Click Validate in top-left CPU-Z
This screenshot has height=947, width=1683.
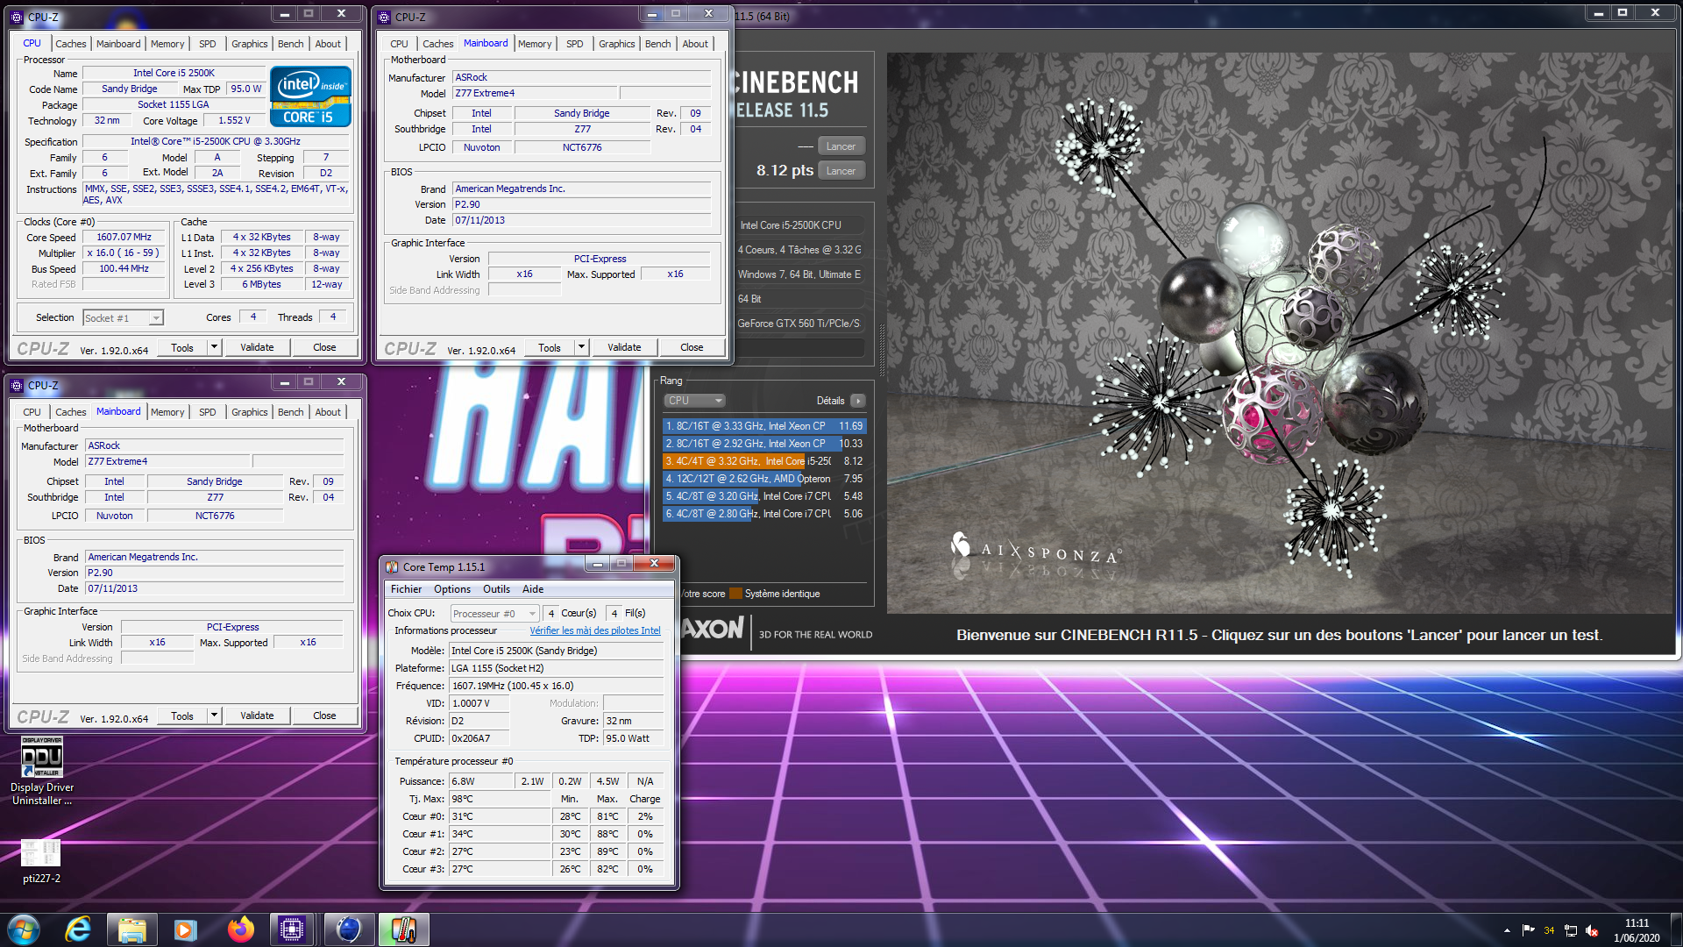point(257,347)
